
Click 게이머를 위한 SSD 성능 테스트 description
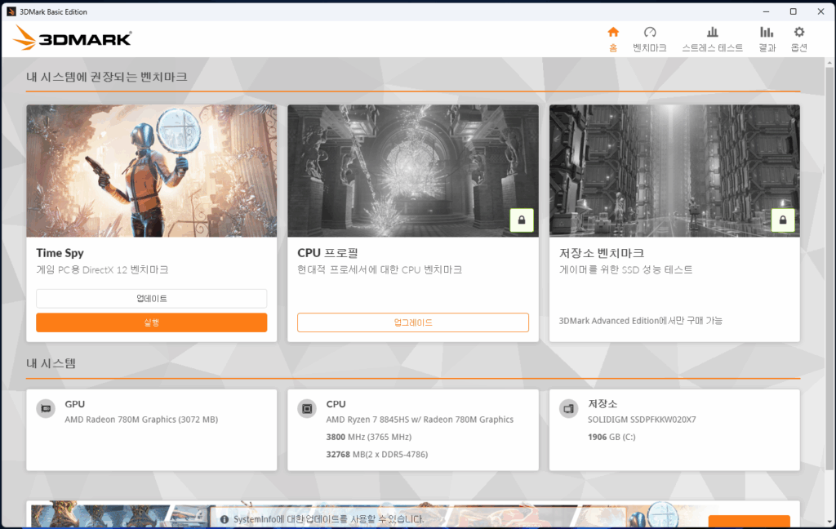pyautogui.click(x=625, y=270)
